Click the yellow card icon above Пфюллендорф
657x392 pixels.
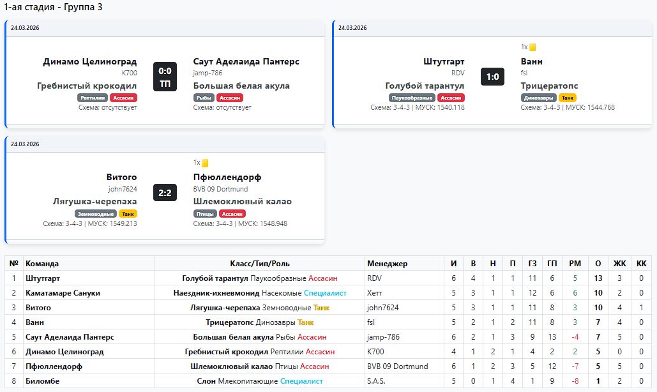(205, 163)
